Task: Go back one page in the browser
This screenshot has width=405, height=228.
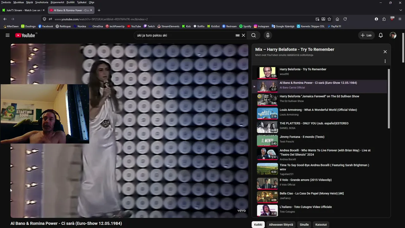Action: pos(5,19)
